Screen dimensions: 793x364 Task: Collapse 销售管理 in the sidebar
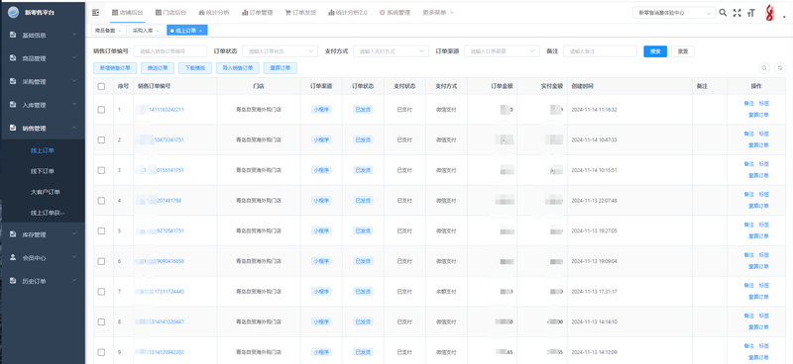click(43, 129)
